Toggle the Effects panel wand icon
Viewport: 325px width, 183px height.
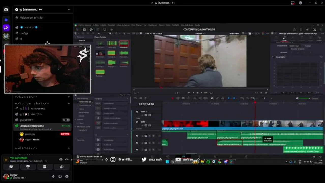pyautogui.click(x=91, y=29)
